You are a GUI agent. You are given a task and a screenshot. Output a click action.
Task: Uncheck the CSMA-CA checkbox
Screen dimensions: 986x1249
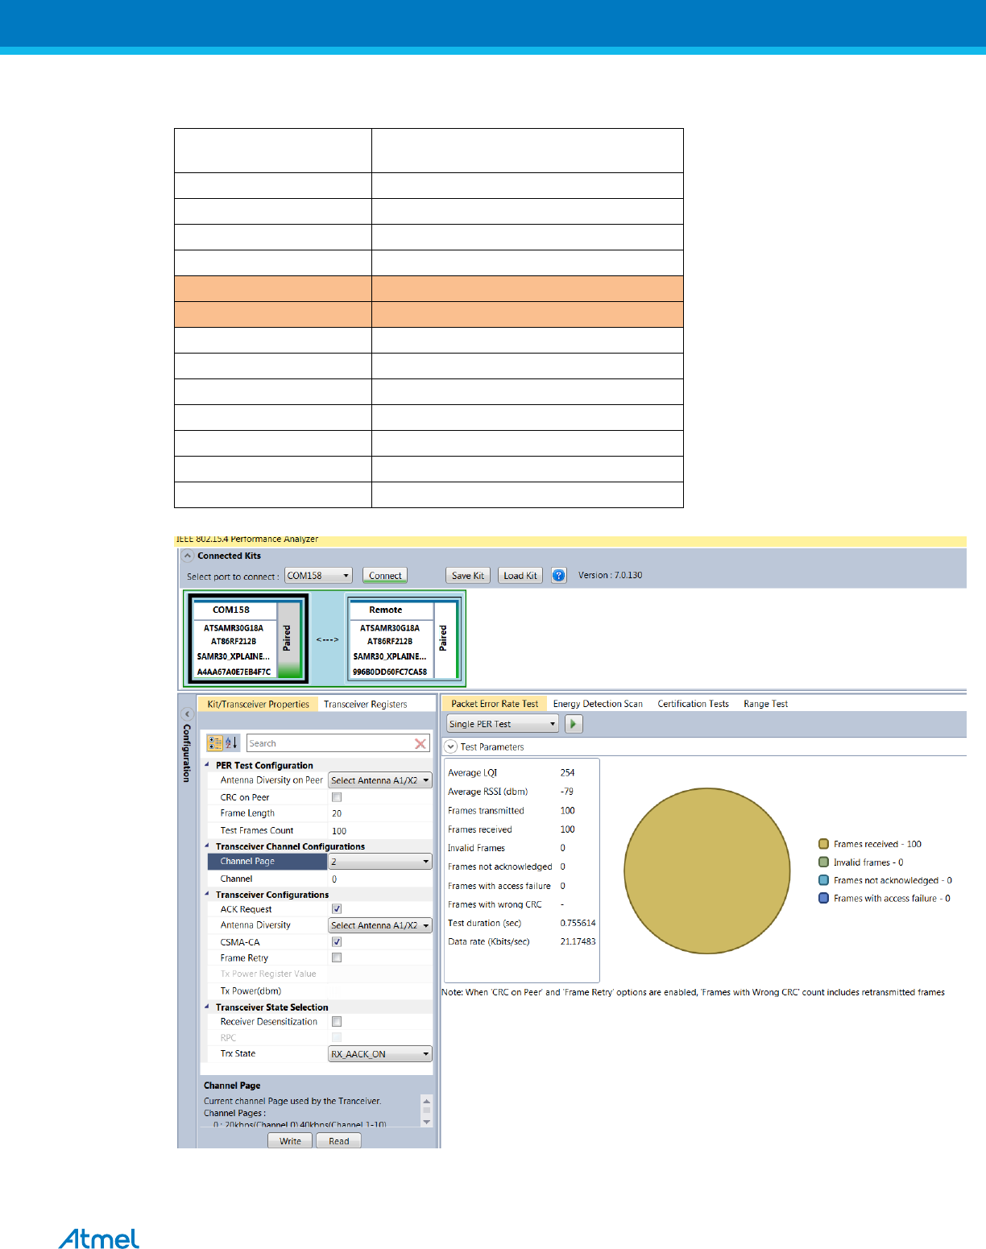[337, 942]
